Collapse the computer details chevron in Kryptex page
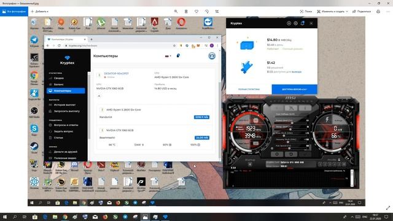 [99, 96]
